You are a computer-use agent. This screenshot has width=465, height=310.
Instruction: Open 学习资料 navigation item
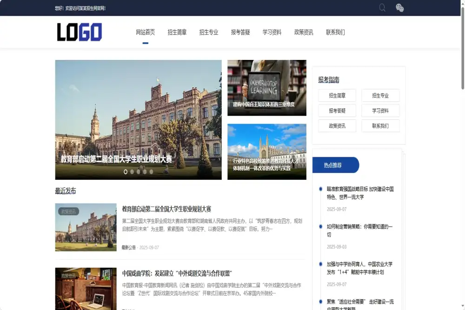(x=272, y=33)
